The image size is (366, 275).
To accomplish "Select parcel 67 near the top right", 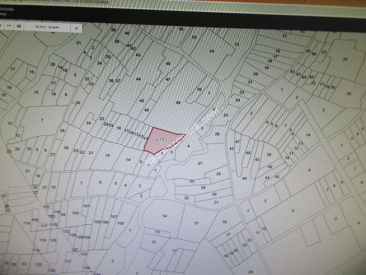I will click(x=309, y=51).
